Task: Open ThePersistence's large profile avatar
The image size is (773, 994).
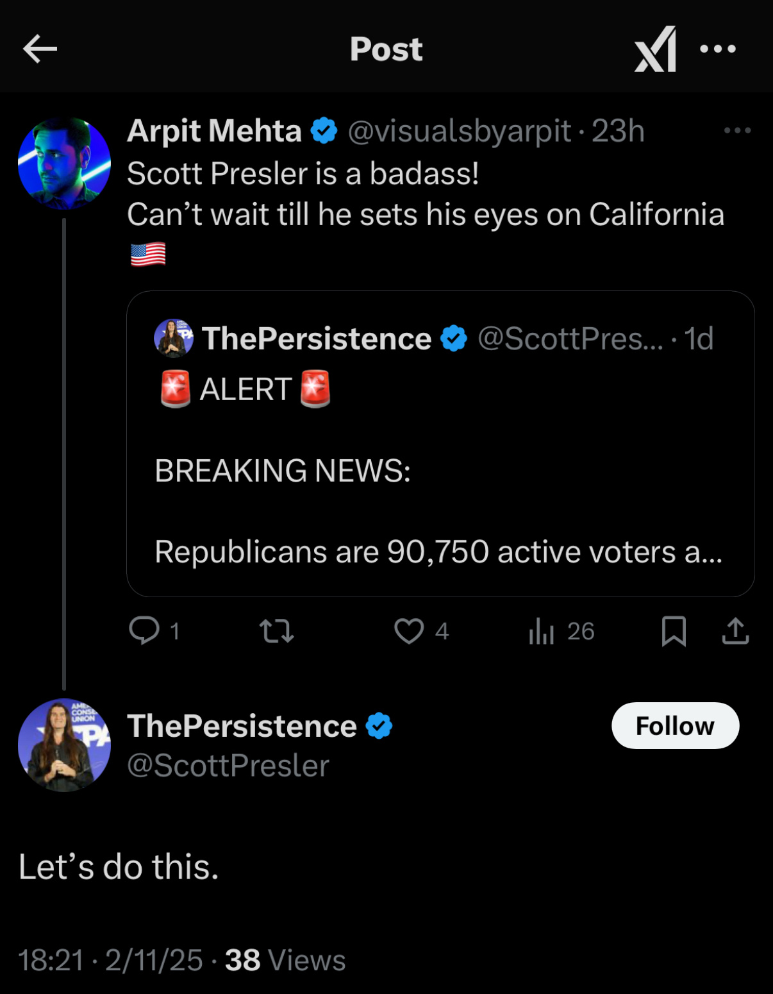Action: point(64,745)
